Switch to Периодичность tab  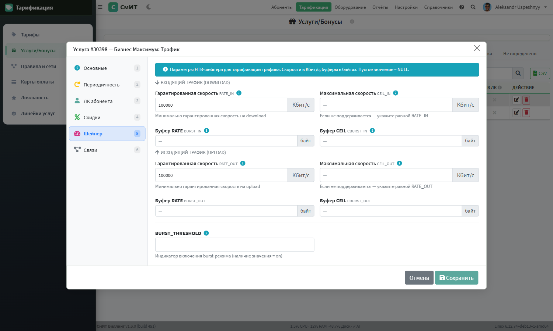(x=107, y=85)
